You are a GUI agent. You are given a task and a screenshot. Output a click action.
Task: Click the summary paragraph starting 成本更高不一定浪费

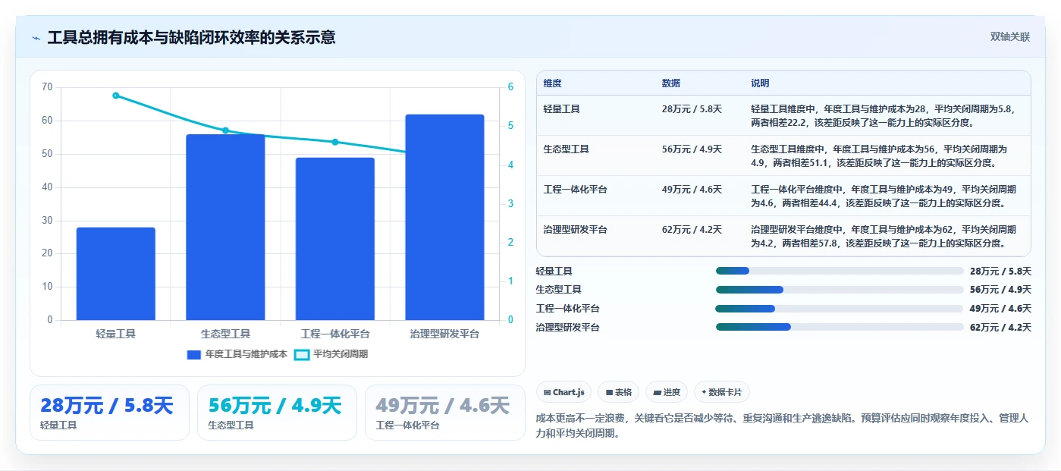782,425
